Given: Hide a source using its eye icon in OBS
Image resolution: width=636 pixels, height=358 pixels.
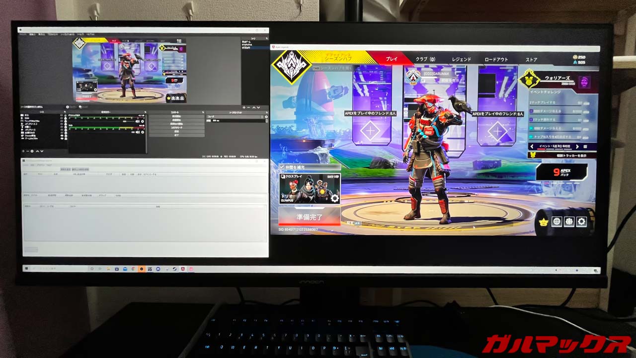Looking at the screenshot, I should 61,115.
